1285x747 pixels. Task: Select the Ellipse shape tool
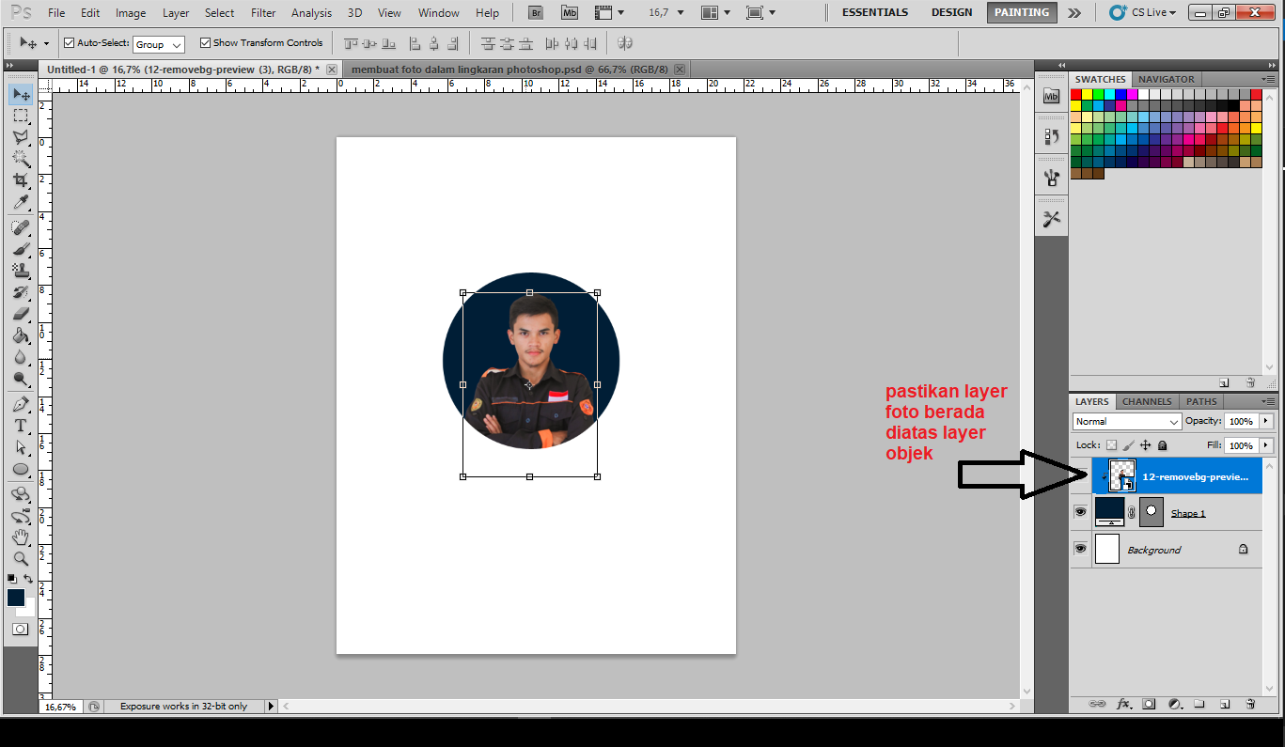pyautogui.click(x=21, y=469)
